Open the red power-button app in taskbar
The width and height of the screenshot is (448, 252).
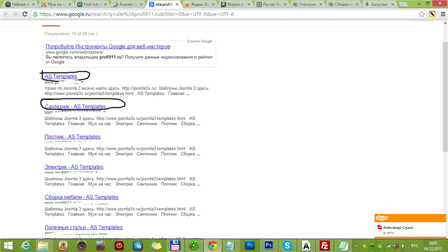(x=119, y=246)
